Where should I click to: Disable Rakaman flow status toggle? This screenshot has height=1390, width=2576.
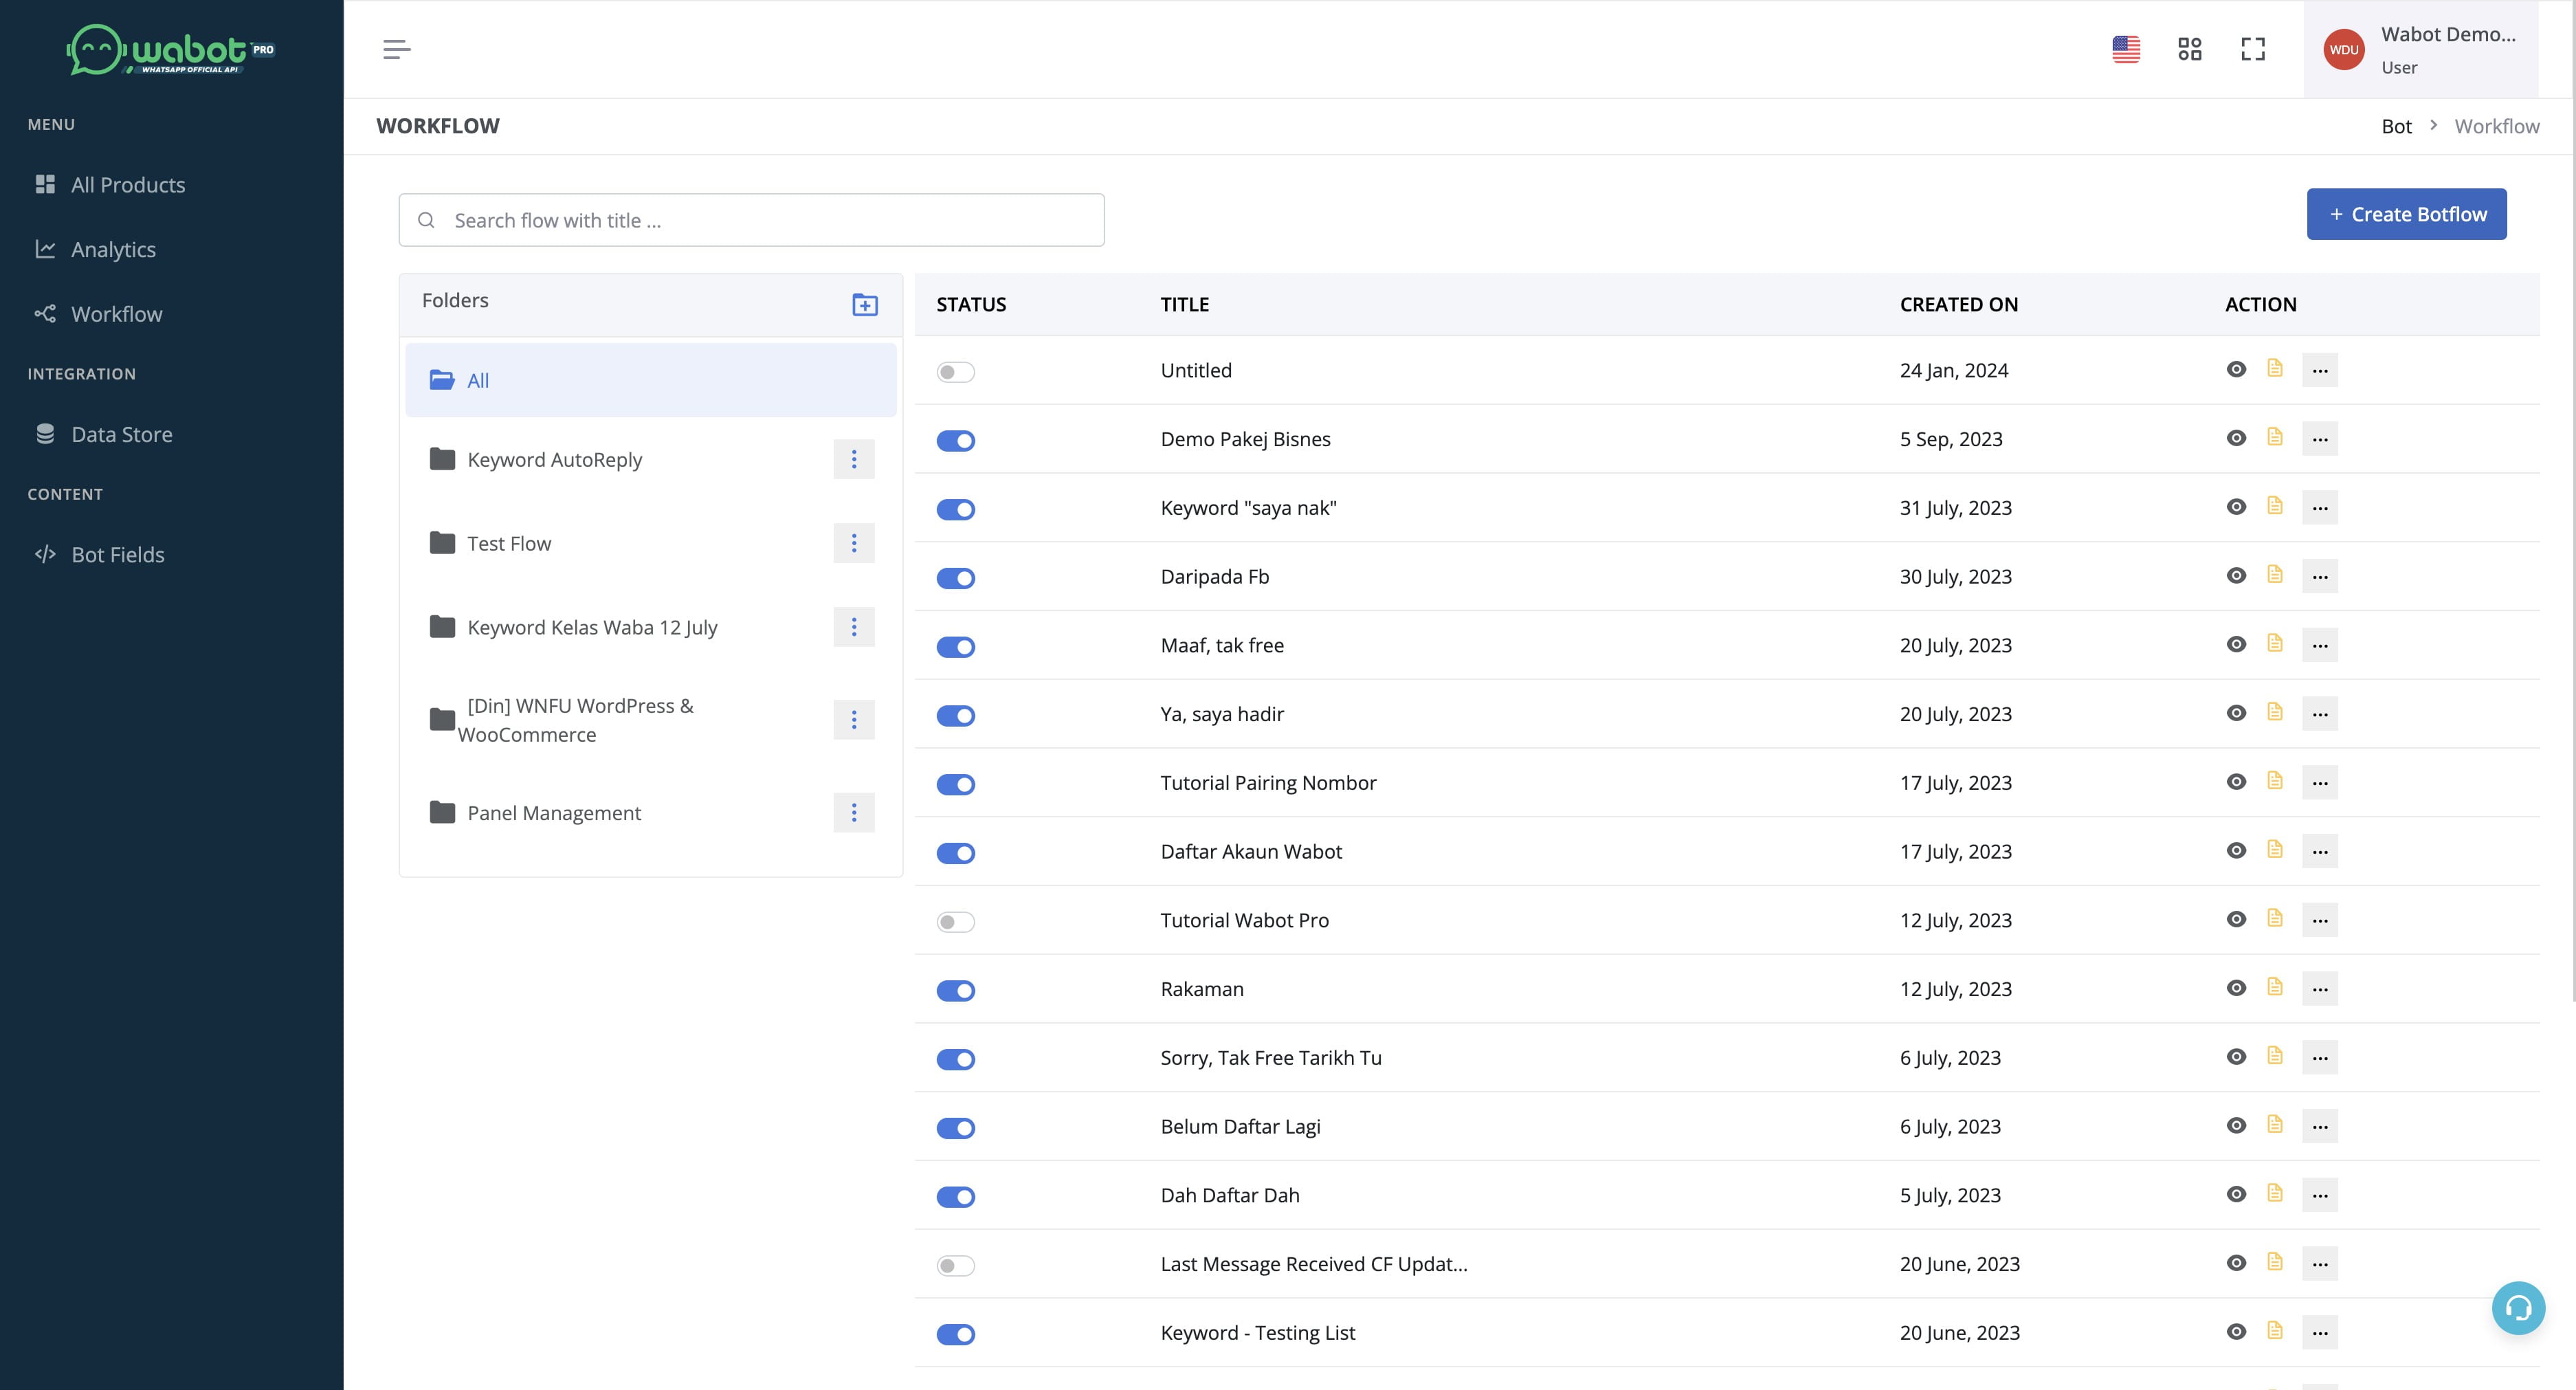(x=955, y=991)
